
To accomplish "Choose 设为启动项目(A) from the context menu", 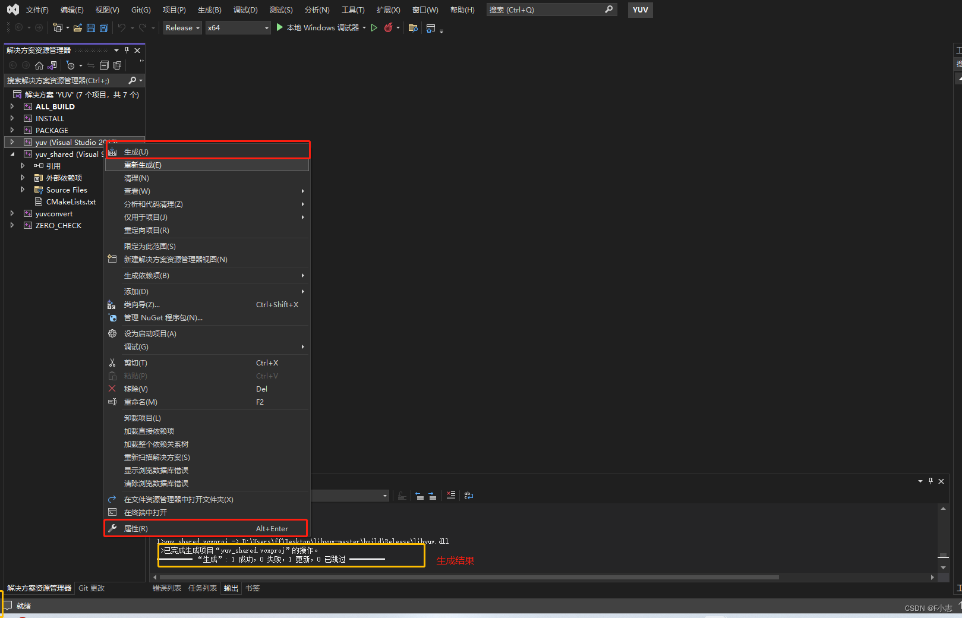I will pyautogui.click(x=207, y=333).
